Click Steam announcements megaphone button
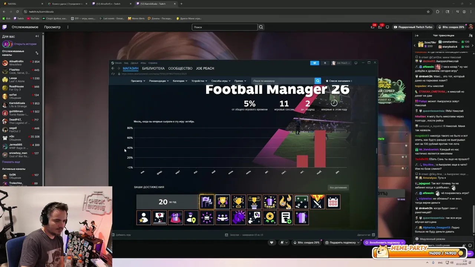The width and height of the screenshot is (475, 267). (315, 63)
